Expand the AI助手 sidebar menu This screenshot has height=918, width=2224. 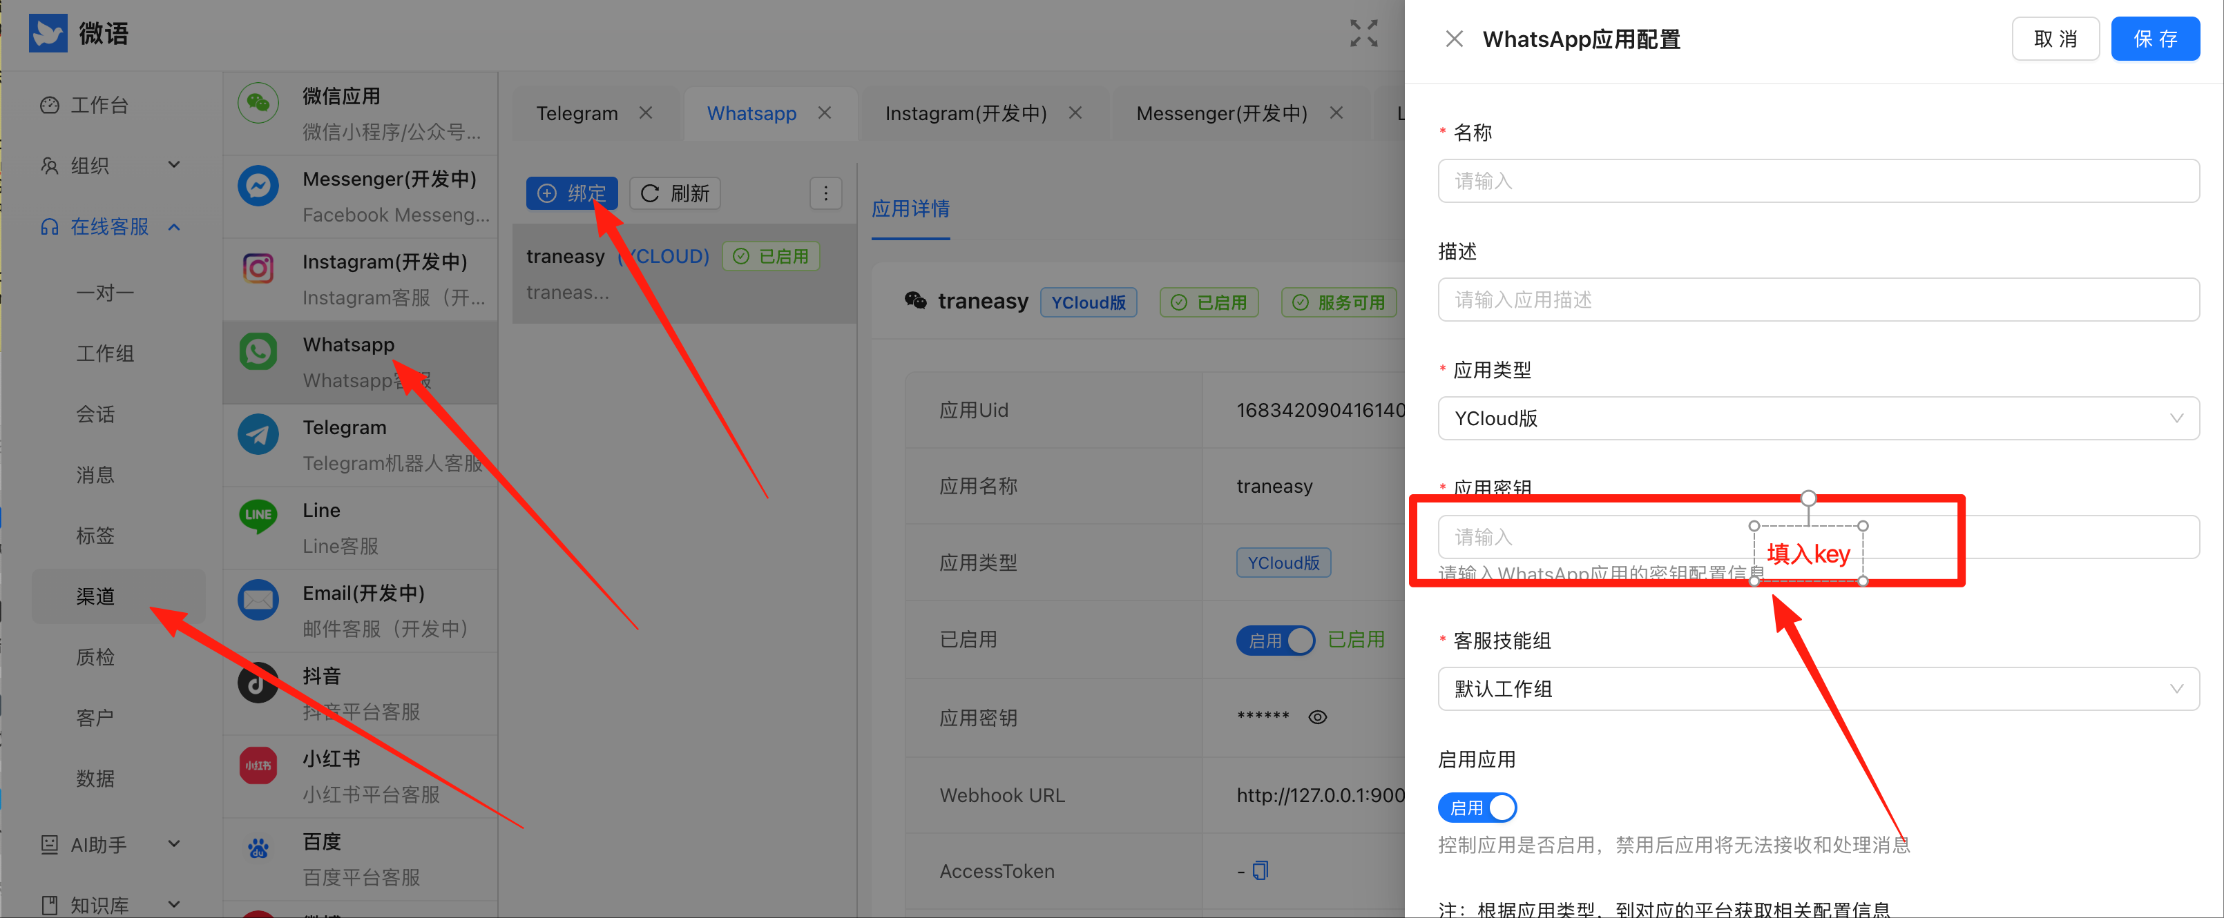(174, 843)
